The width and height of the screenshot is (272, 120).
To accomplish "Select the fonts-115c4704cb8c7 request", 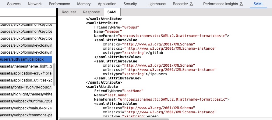I will coord(26,87).
